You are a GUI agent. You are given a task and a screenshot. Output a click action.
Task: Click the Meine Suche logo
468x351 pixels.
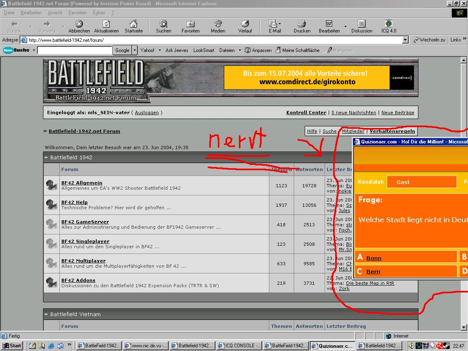pyautogui.click(x=16, y=50)
